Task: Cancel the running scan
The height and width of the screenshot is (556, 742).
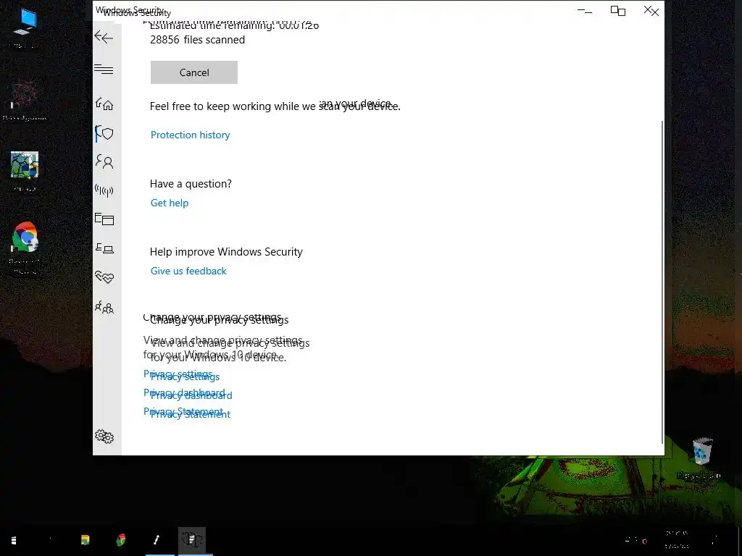Action: pos(194,72)
